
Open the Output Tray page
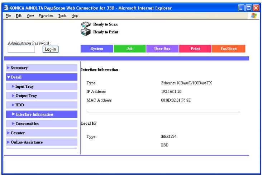coord(42,96)
